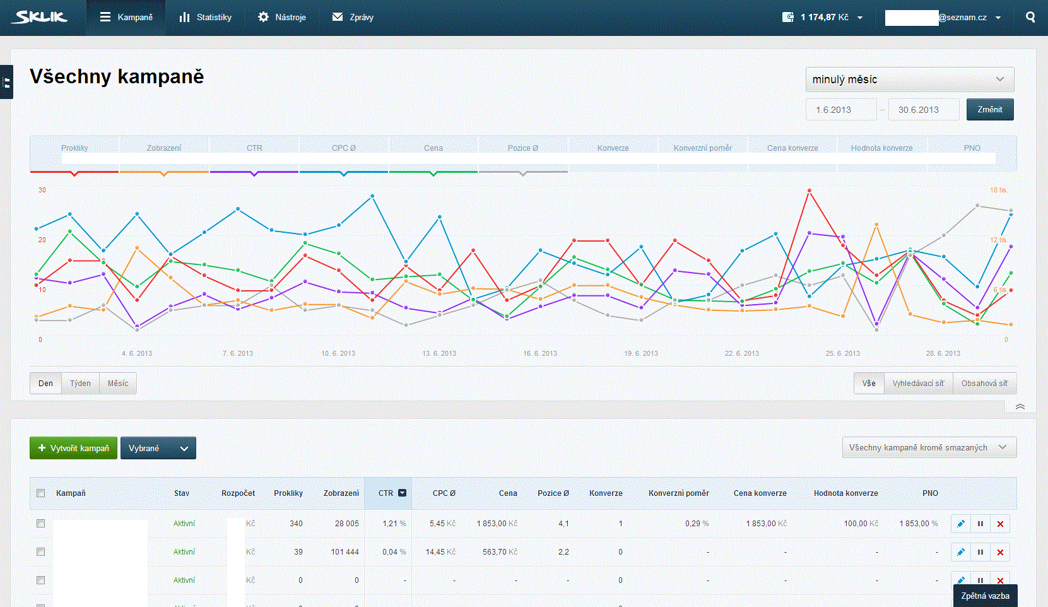Open the 'minulý měsíc' date range dropdown
The height and width of the screenshot is (607, 1048).
(x=909, y=80)
